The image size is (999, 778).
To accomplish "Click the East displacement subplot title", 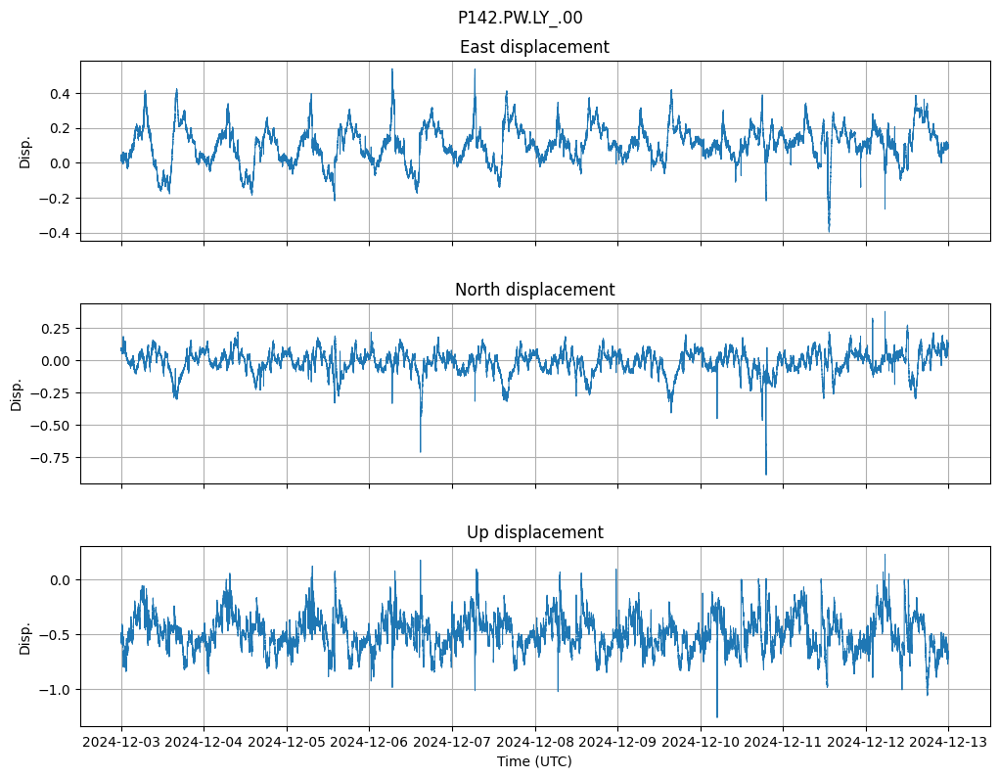I will (x=534, y=47).
